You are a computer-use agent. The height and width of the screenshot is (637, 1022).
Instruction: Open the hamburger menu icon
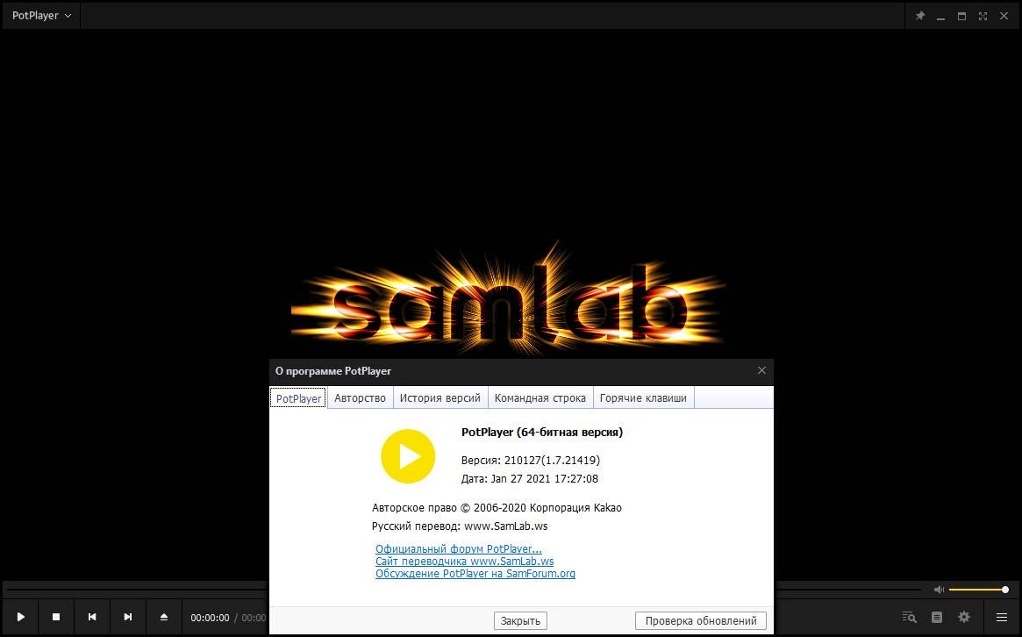point(1002,617)
